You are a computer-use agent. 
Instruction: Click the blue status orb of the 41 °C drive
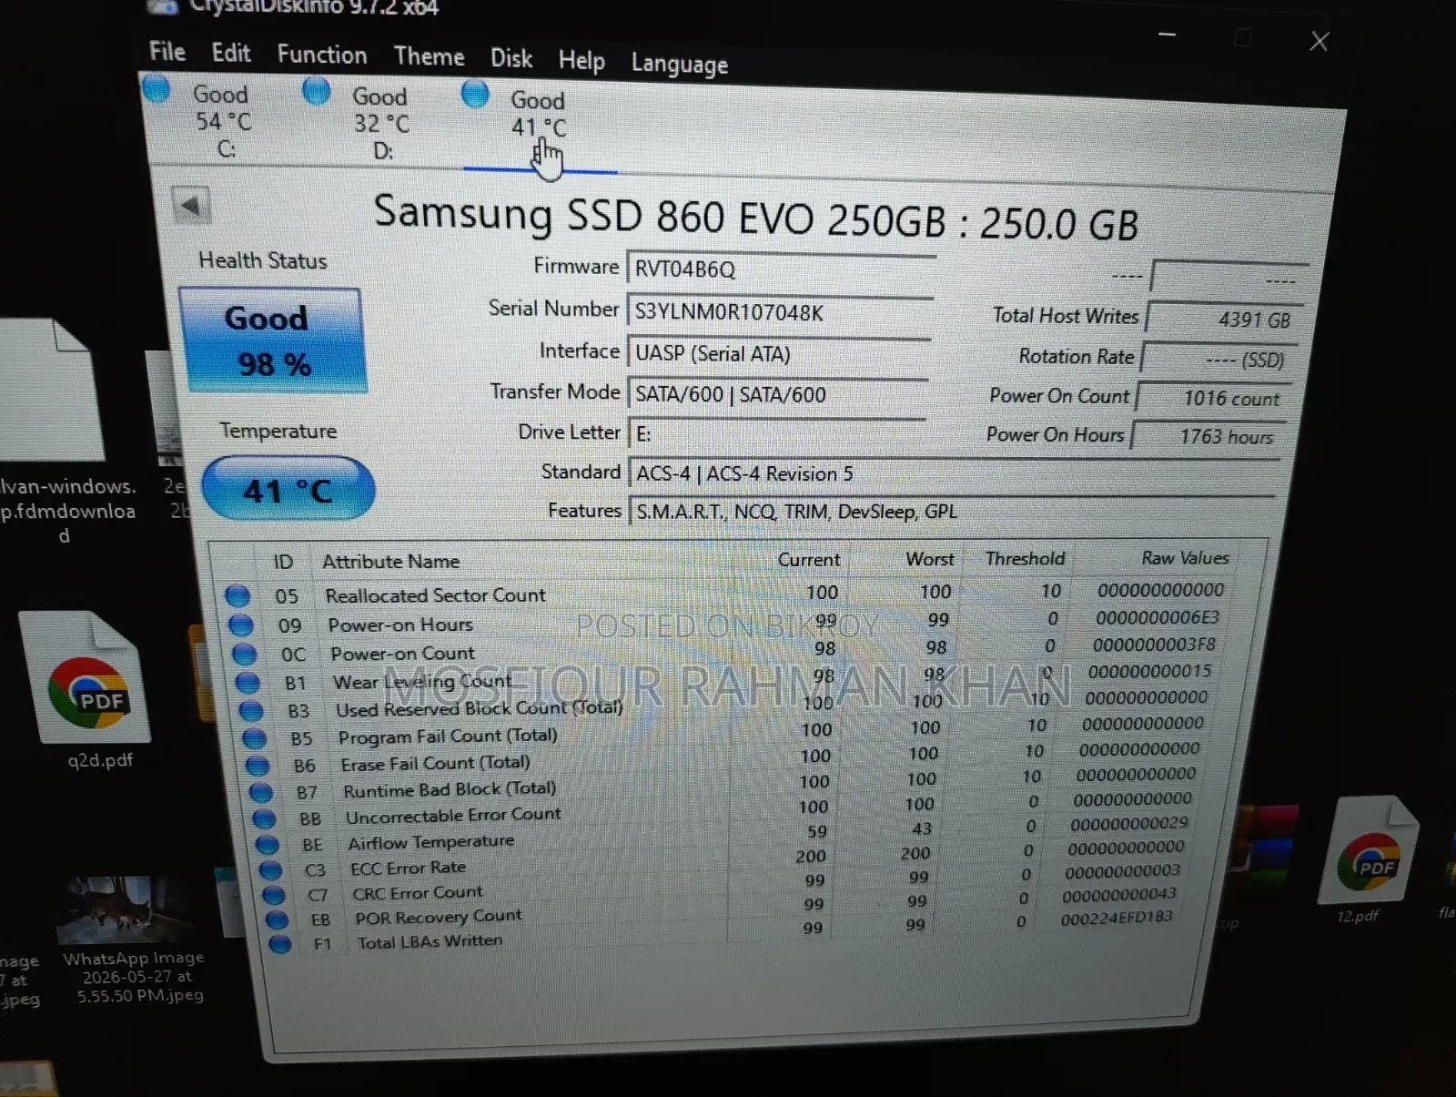(475, 94)
